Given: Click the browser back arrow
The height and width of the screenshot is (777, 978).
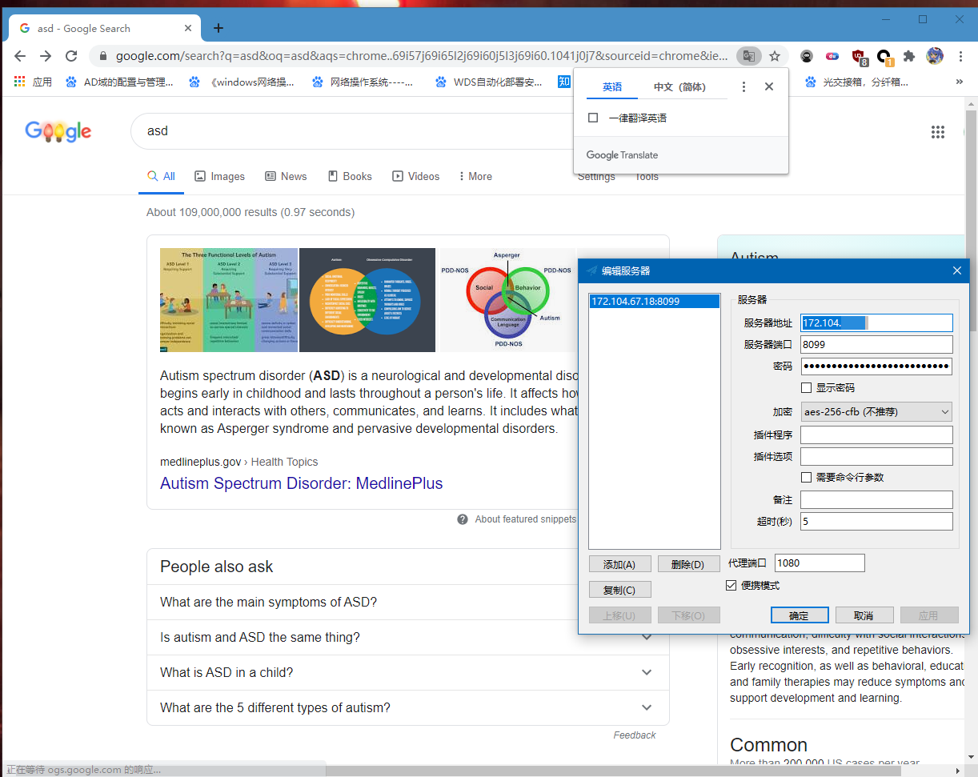Looking at the screenshot, I should (20, 56).
